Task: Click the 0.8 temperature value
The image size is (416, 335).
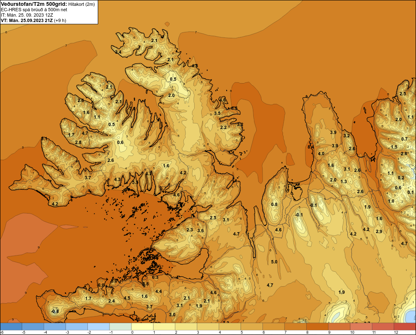Action: click(274, 204)
